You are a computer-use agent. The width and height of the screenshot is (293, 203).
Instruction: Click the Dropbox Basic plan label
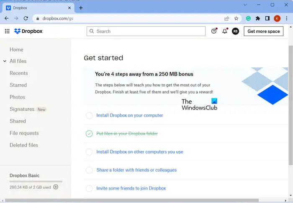coord(24,175)
